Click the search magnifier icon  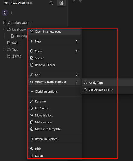51,3
